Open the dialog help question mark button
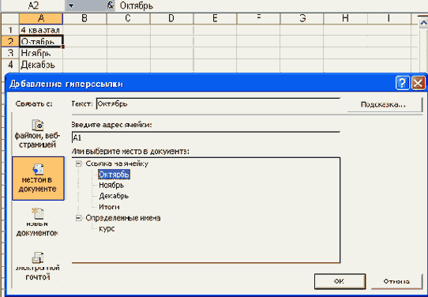This screenshot has width=428, height=297. point(403,83)
